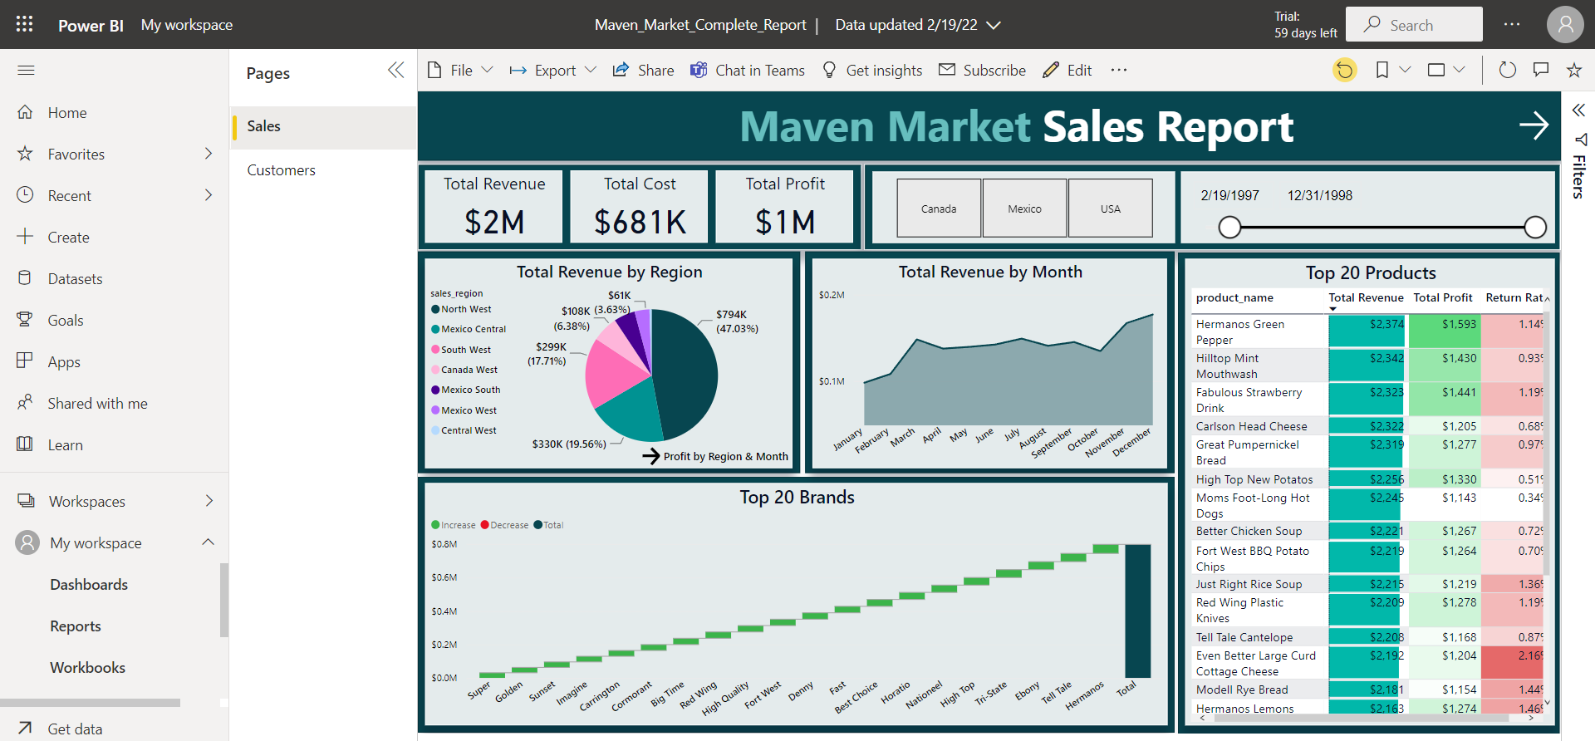Toggle Central West legend item
Image resolution: width=1595 pixels, height=741 pixels.
tap(464, 430)
